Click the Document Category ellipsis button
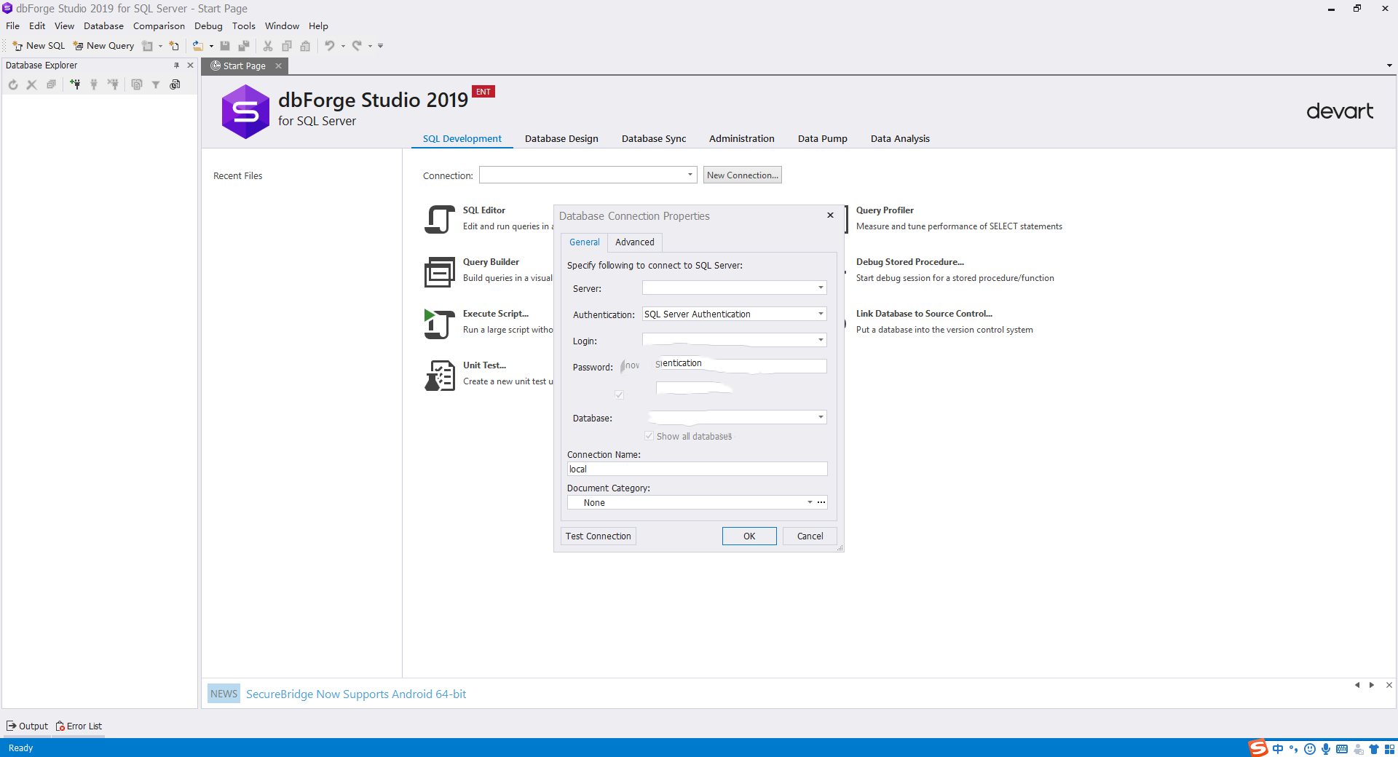1398x757 pixels. point(821,502)
